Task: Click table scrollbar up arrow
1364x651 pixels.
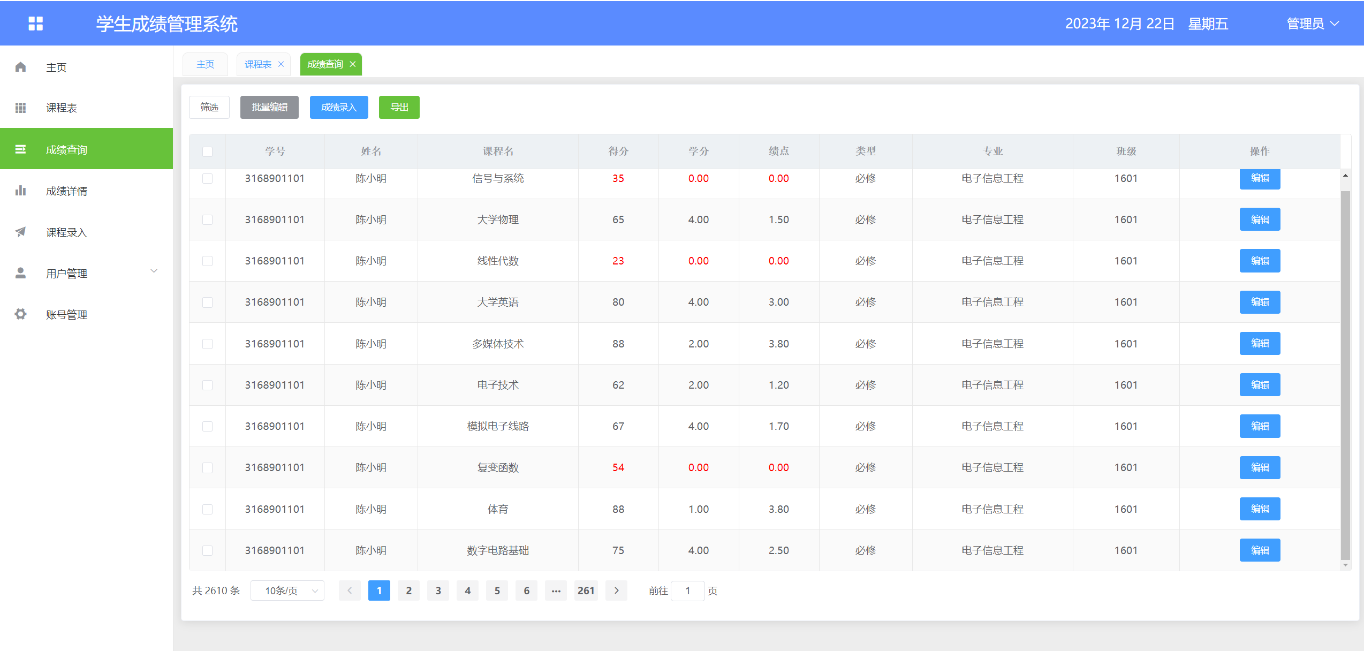Action: pyautogui.click(x=1345, y=176)
